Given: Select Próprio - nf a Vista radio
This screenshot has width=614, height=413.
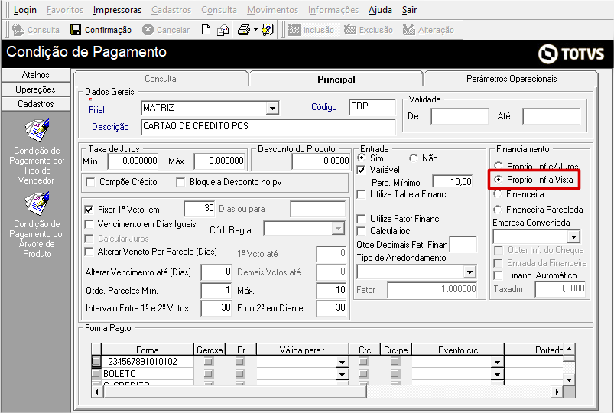Looking at the screenshot, I should [498, 180].
